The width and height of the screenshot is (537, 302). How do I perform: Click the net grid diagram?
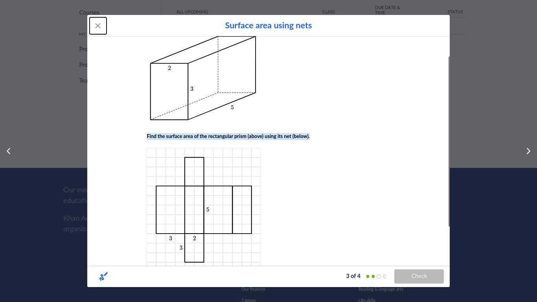click(x=204, y=207)
